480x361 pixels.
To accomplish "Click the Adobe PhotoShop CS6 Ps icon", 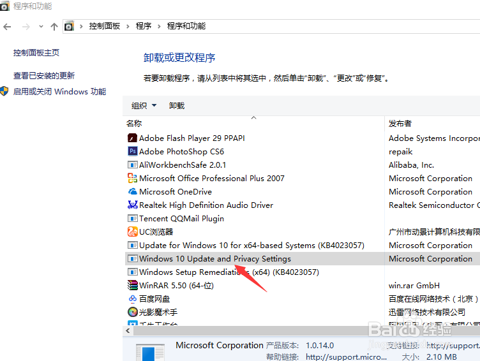I will [x=132, y=151].
